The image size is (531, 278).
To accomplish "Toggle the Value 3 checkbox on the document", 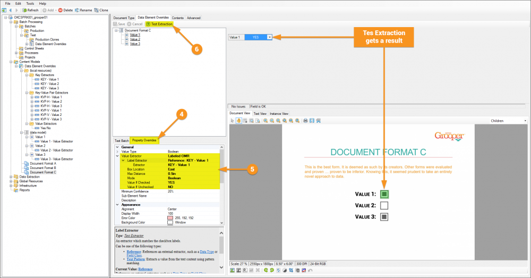I will click(384, 217).
